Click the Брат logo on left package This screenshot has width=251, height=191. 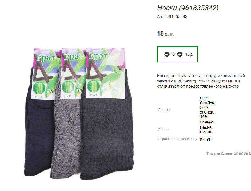pyautogui.click(x=46, y=58)
